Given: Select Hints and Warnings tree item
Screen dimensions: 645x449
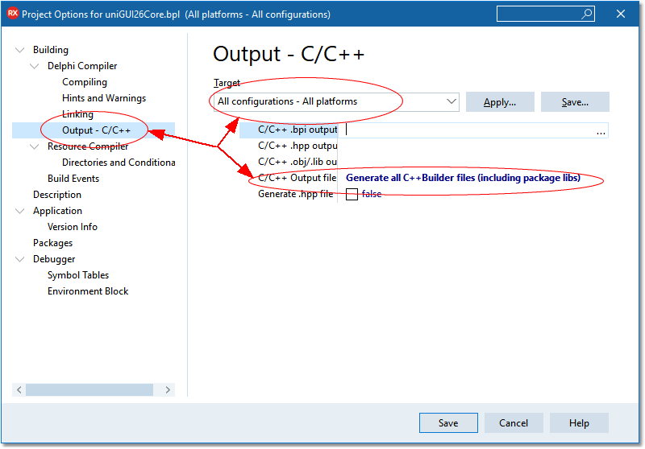Looking at the screenshot, I should [x=104, y=98].
